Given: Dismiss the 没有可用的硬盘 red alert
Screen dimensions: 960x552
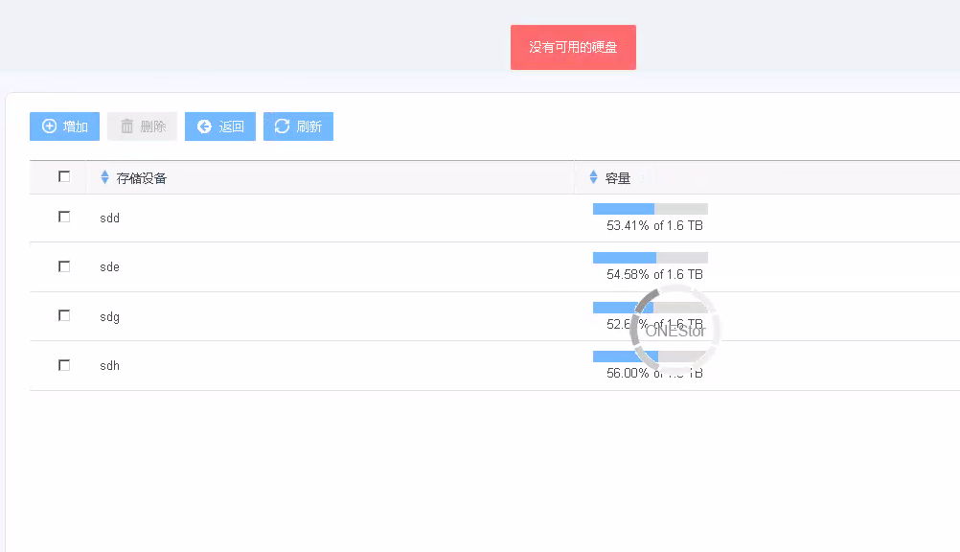Looking at the screenshot, I should pyautogui.click(x=573, y=47).
